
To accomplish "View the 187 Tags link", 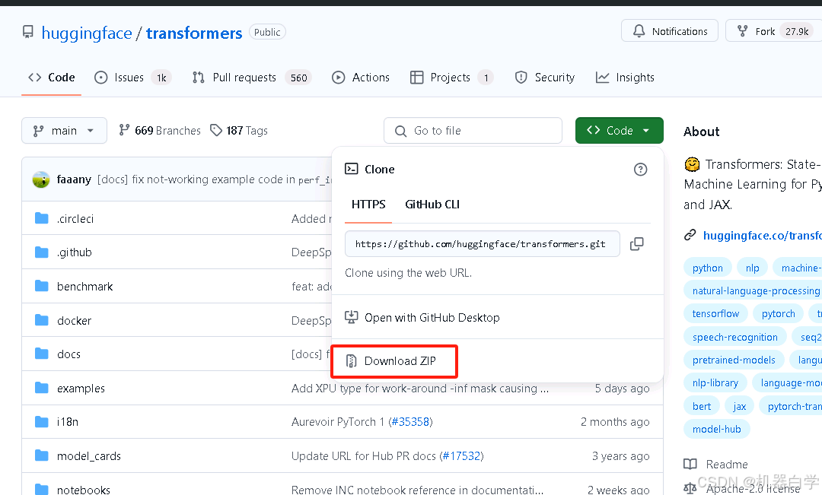I will [x=239, y=131].
